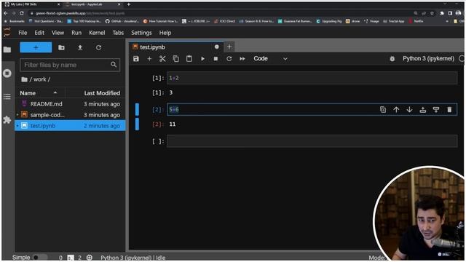Open Table of Contents sidebar panel
466x262 pixels.
[x=7, y=97]
